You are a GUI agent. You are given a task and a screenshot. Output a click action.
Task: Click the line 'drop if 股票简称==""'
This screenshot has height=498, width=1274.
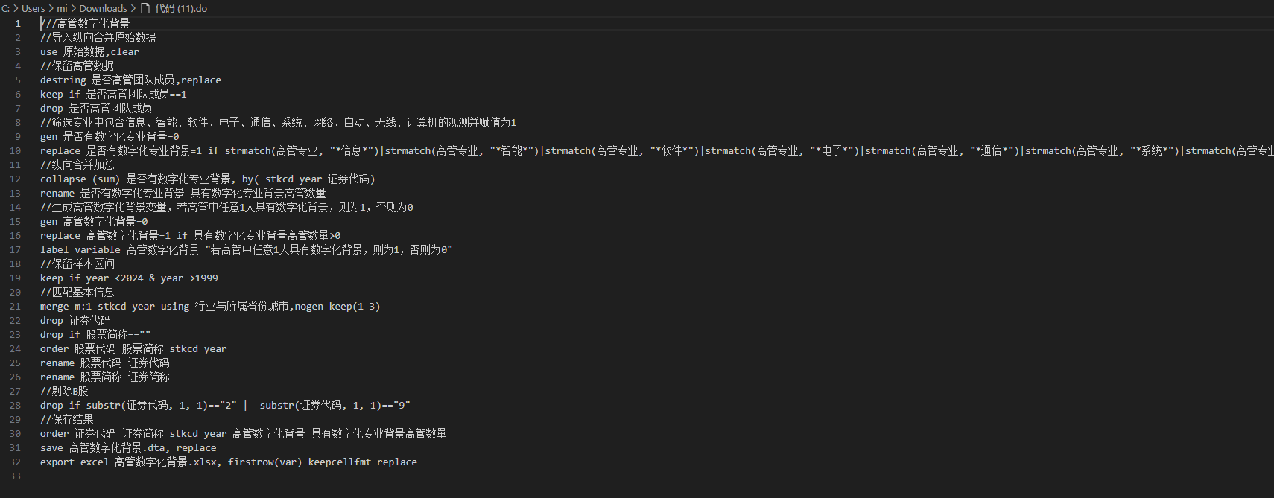pos(95,334)
